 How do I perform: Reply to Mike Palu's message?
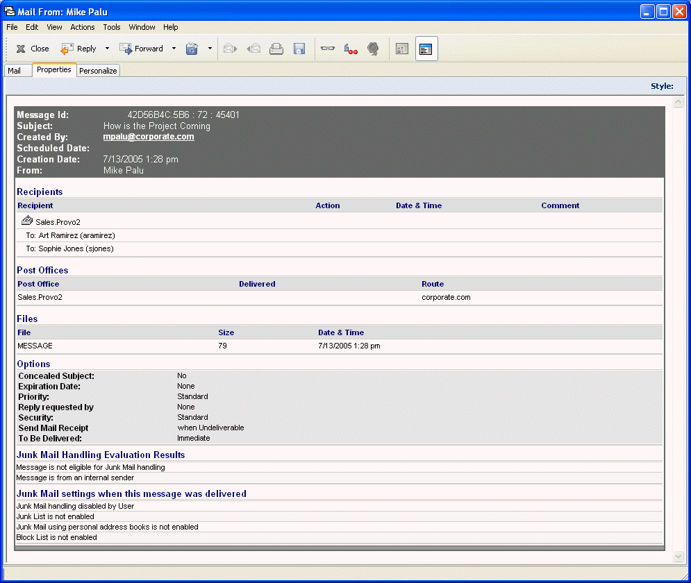tap(81, 49)
